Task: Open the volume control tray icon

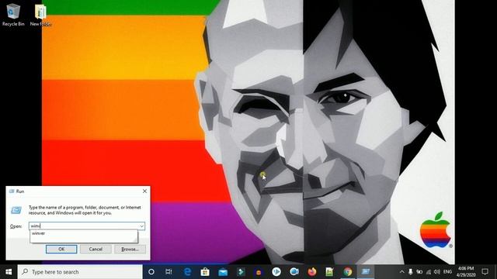Action: tap(437, 272)
